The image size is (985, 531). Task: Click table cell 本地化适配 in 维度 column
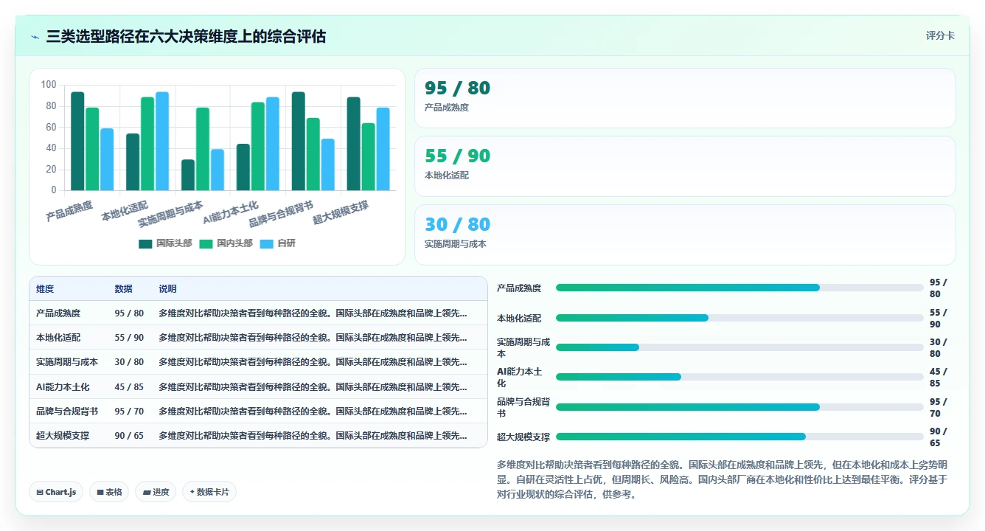(58, 338)
